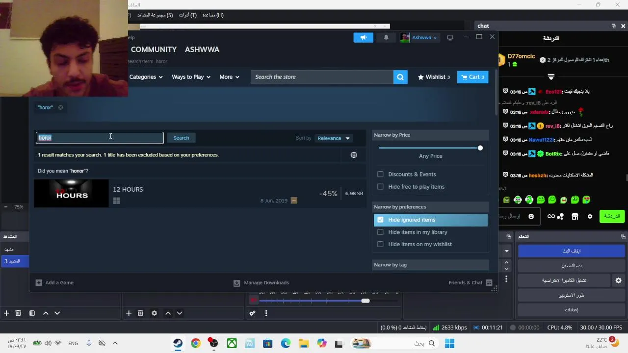Expand Ways to Play menu
Image resolution: width=628 pixels, height=353 pixels.
191,77
